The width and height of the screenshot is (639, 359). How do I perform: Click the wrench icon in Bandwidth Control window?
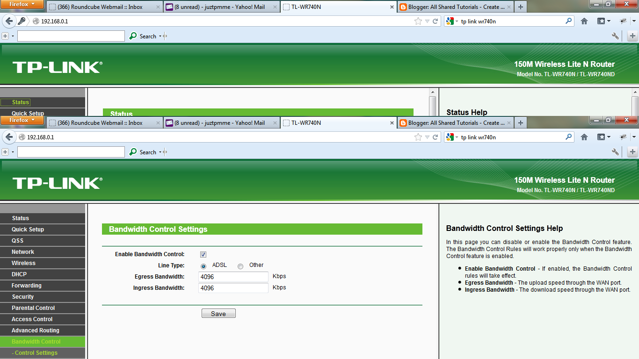pyautogui.click(x=615, y=152)
